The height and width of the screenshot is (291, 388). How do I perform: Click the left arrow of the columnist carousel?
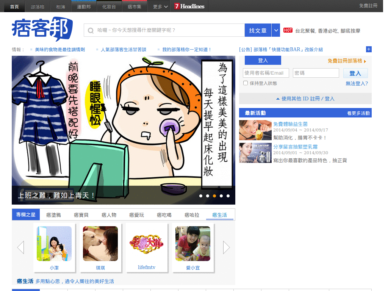coord(20,247)
